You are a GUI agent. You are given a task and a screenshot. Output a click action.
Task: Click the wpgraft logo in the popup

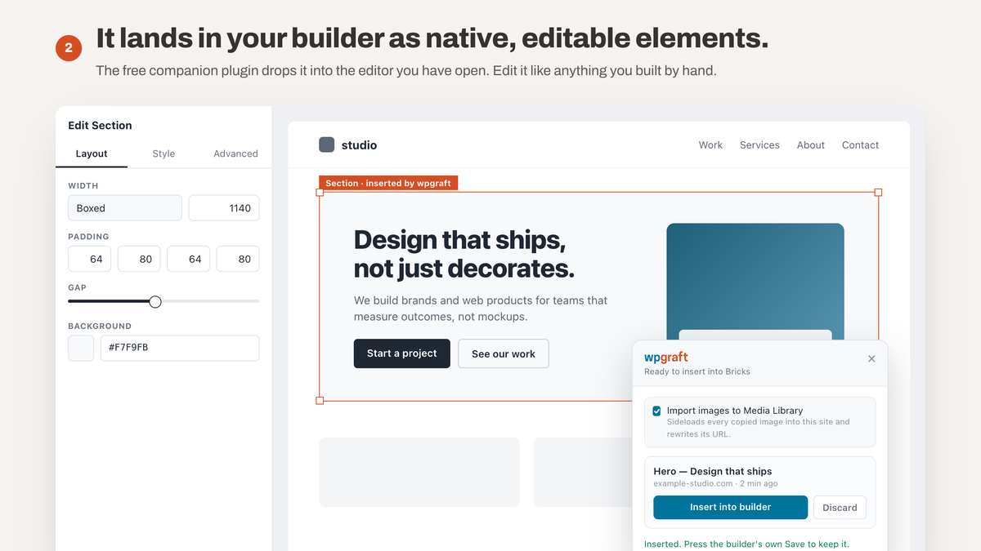pyautogui.click(x=666, y=358)
